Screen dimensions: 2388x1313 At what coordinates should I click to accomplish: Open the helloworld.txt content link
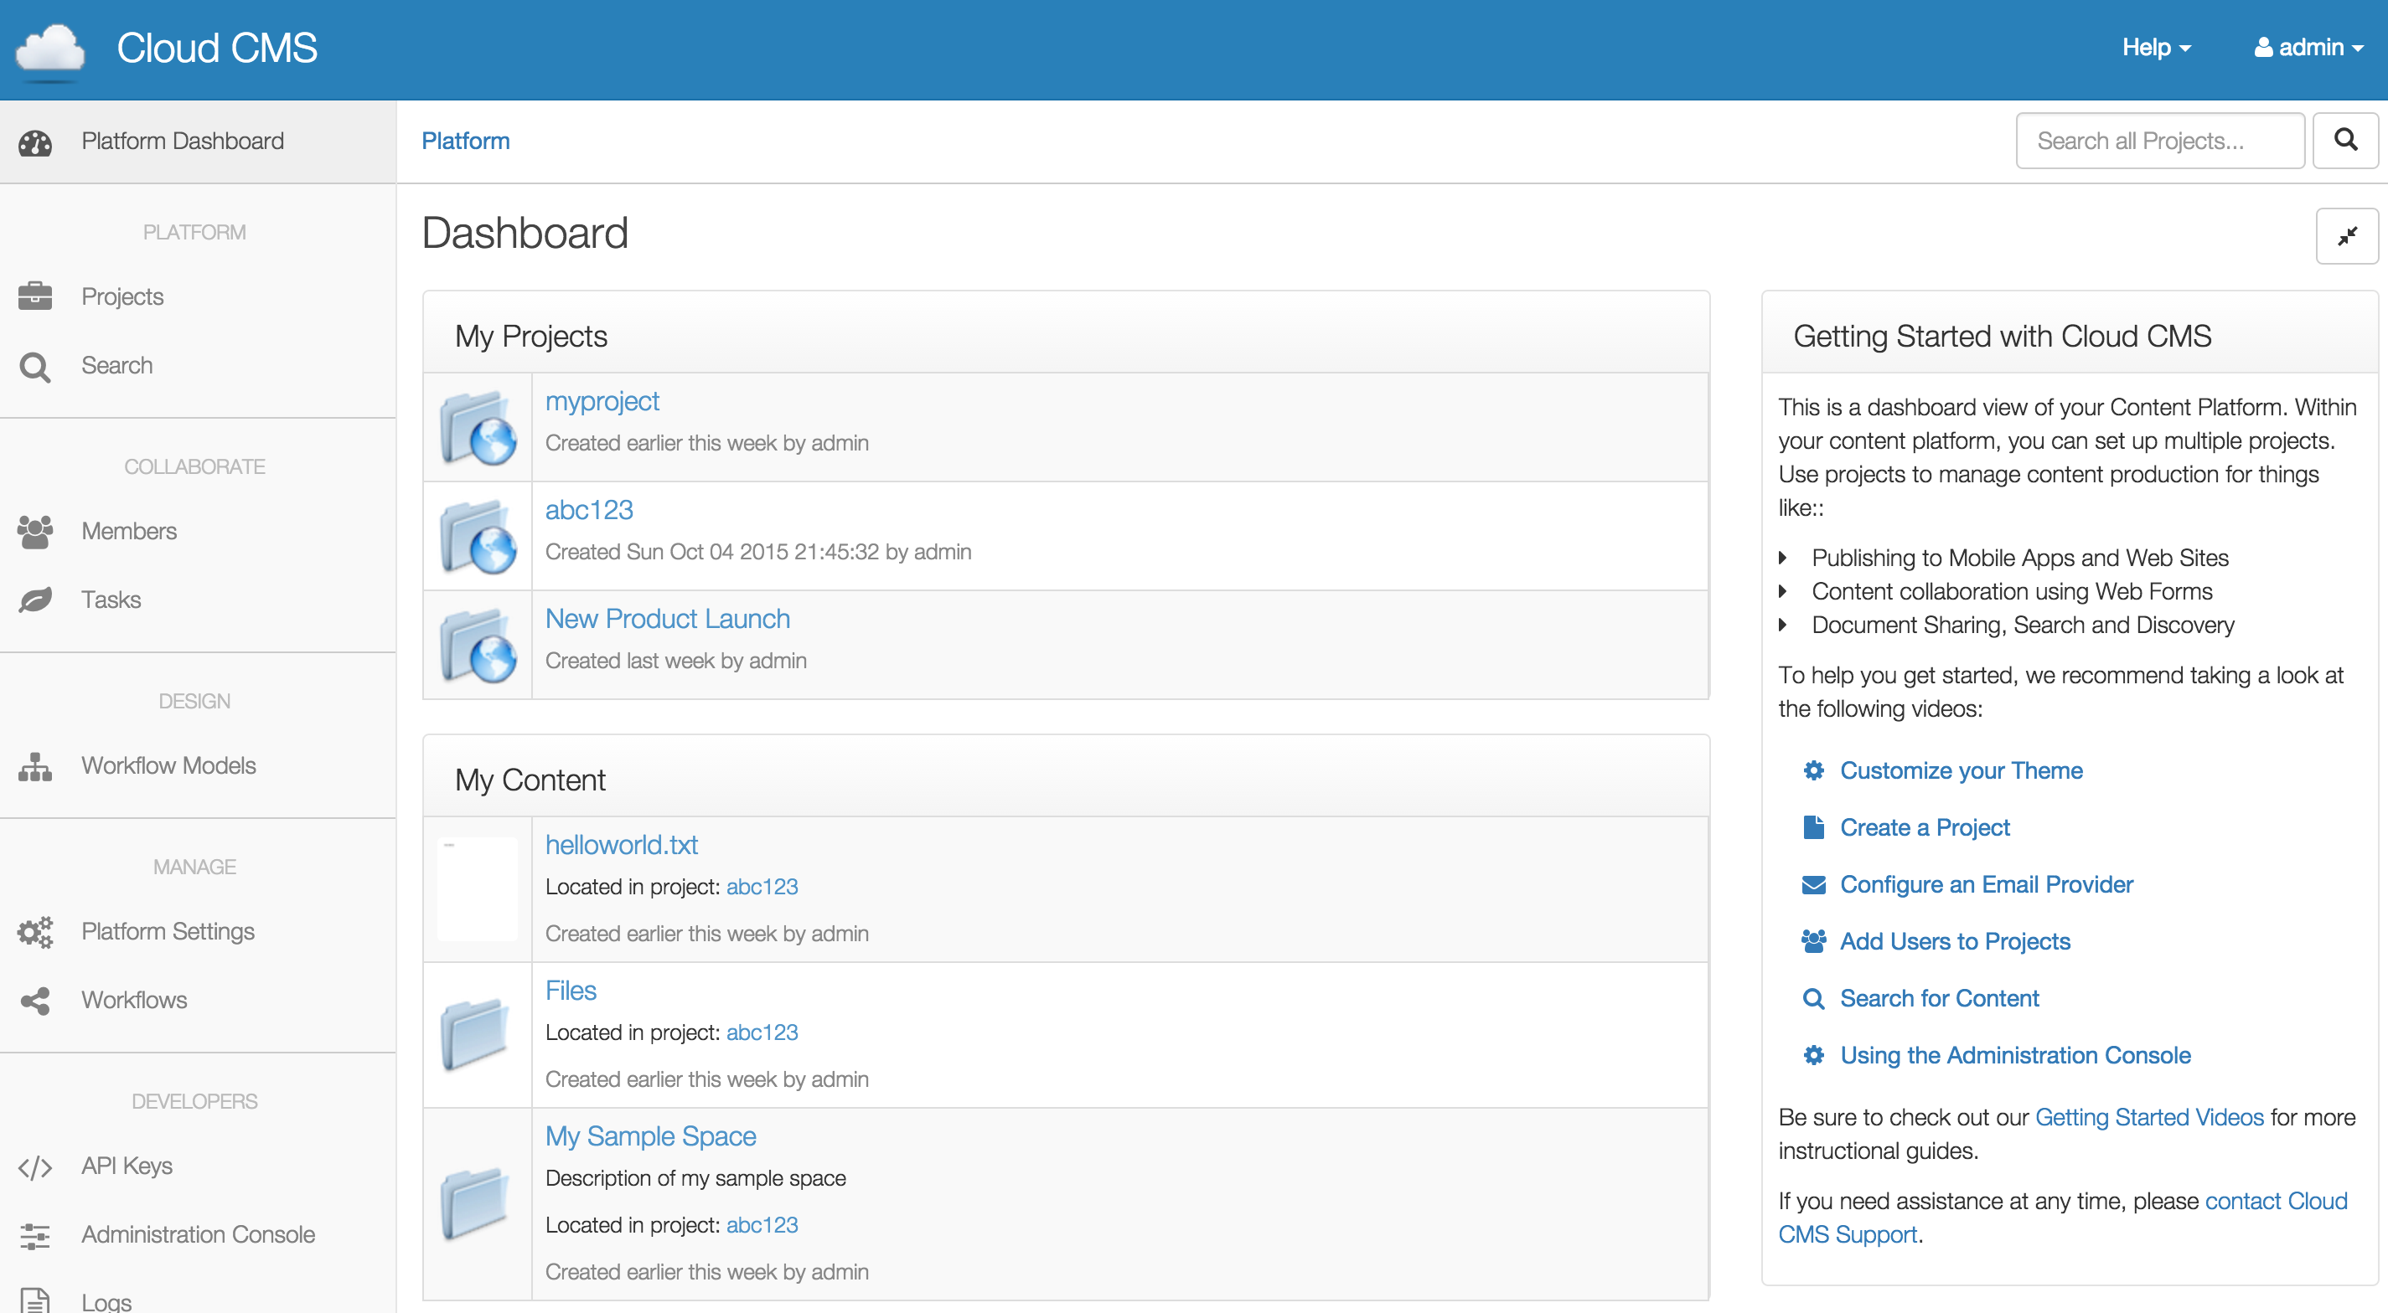(621, 845)
